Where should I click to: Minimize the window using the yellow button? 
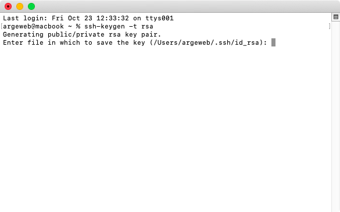20,6
